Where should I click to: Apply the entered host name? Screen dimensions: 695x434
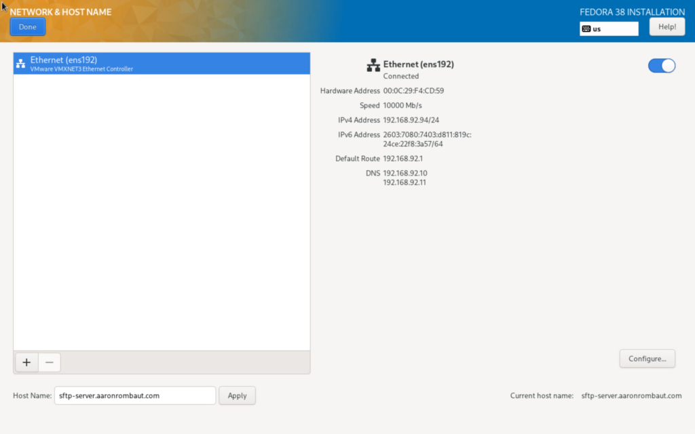[237, 395]
